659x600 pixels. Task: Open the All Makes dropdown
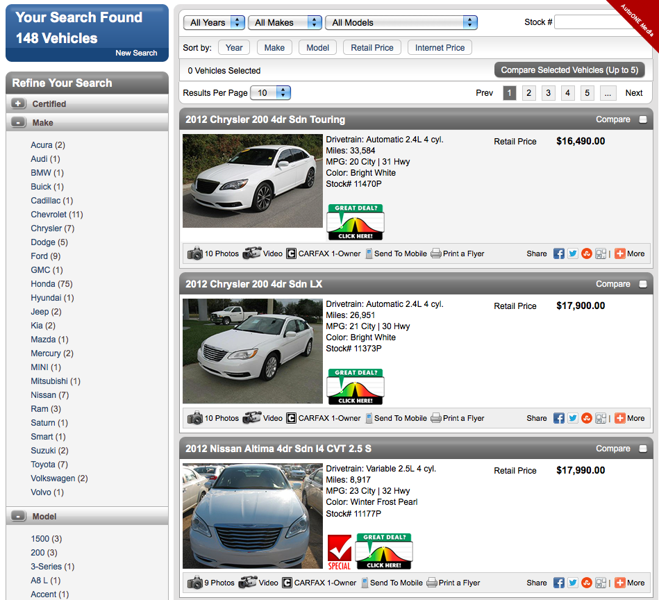[285, 23]
